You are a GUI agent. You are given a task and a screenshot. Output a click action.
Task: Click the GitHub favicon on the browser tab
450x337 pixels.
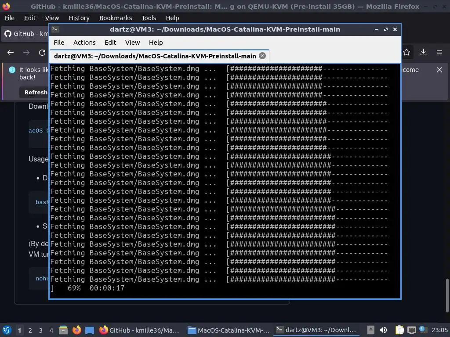8,34
